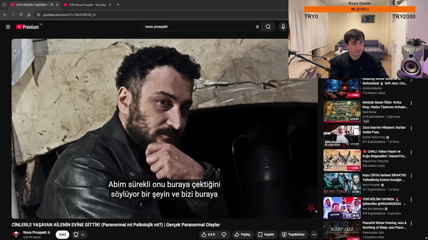Viewport: 428px width, 240px height.
Task: Switch to the Nova Prospekt - YouTube tab
Action: click(x=88, y=5)
